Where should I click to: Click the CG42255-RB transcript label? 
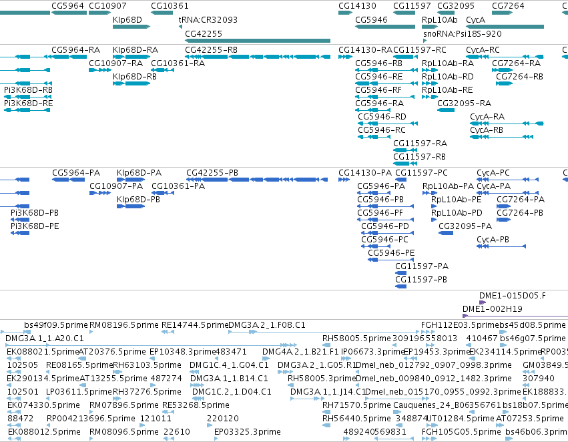click(x=211, y=49)
